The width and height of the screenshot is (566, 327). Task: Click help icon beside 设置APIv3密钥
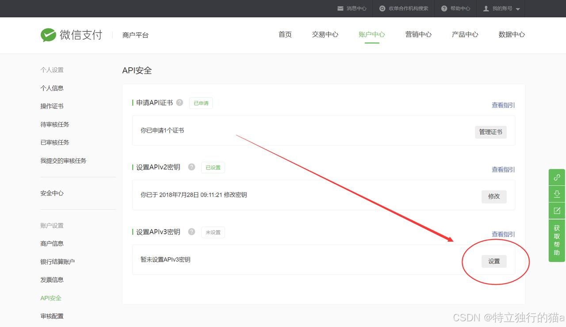coord(191,232)
